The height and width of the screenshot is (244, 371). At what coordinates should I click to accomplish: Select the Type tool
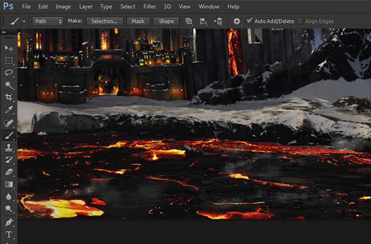click(9, 234)
